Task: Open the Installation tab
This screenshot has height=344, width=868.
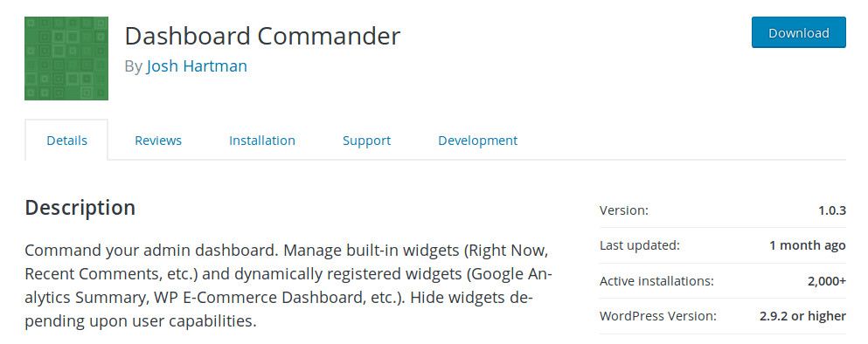Action: (262, 141)
